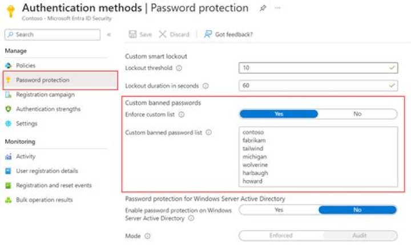Click the Bulk operation results icon
This screenshot has height=245, width=411.
tap(8, 200)
